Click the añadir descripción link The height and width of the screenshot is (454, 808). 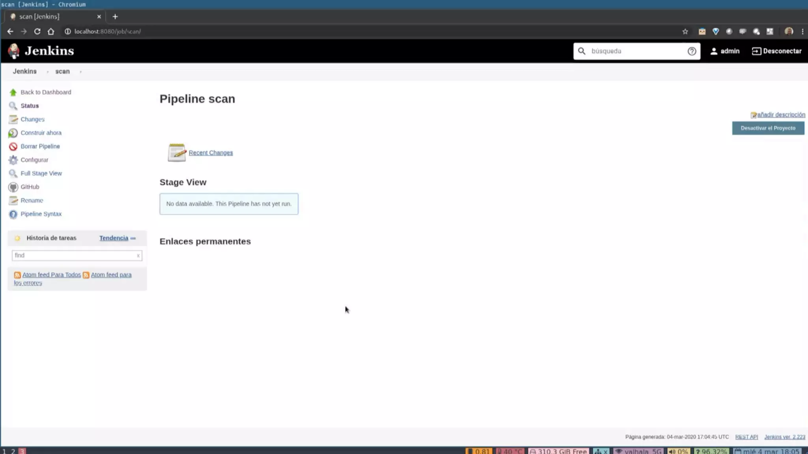(781, 115)
